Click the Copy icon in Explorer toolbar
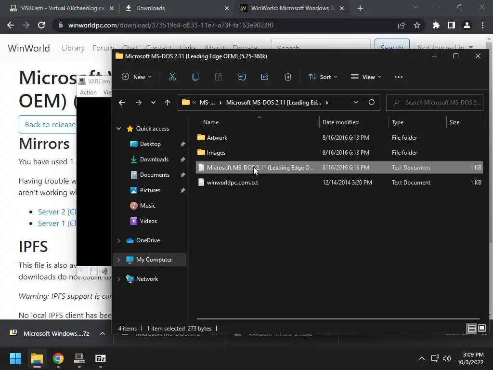 click(x=195, y=77)
